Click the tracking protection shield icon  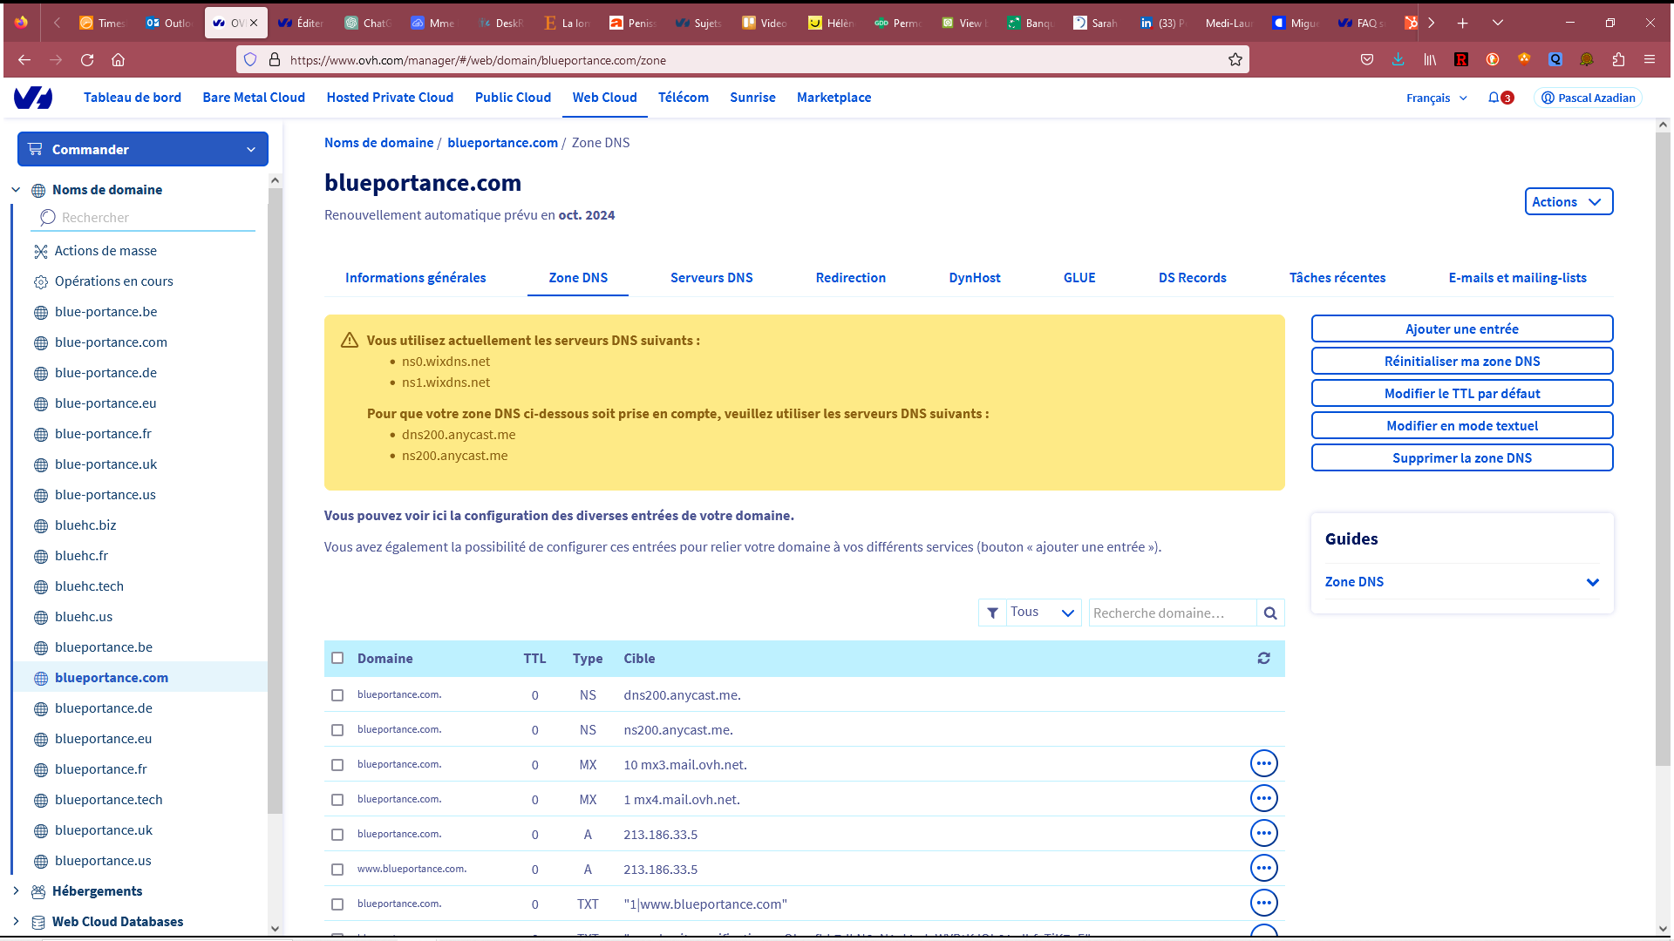coord(250,60)
